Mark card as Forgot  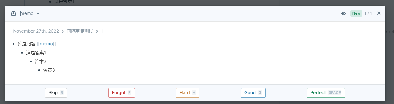[x=122, y=93]
